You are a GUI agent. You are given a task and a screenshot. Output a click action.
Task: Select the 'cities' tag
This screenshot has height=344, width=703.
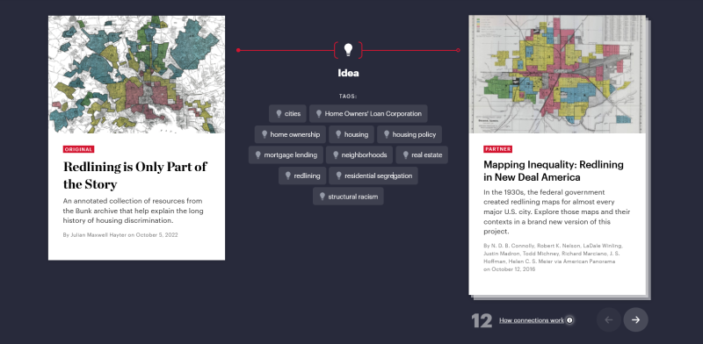click(x=287, y=114)
